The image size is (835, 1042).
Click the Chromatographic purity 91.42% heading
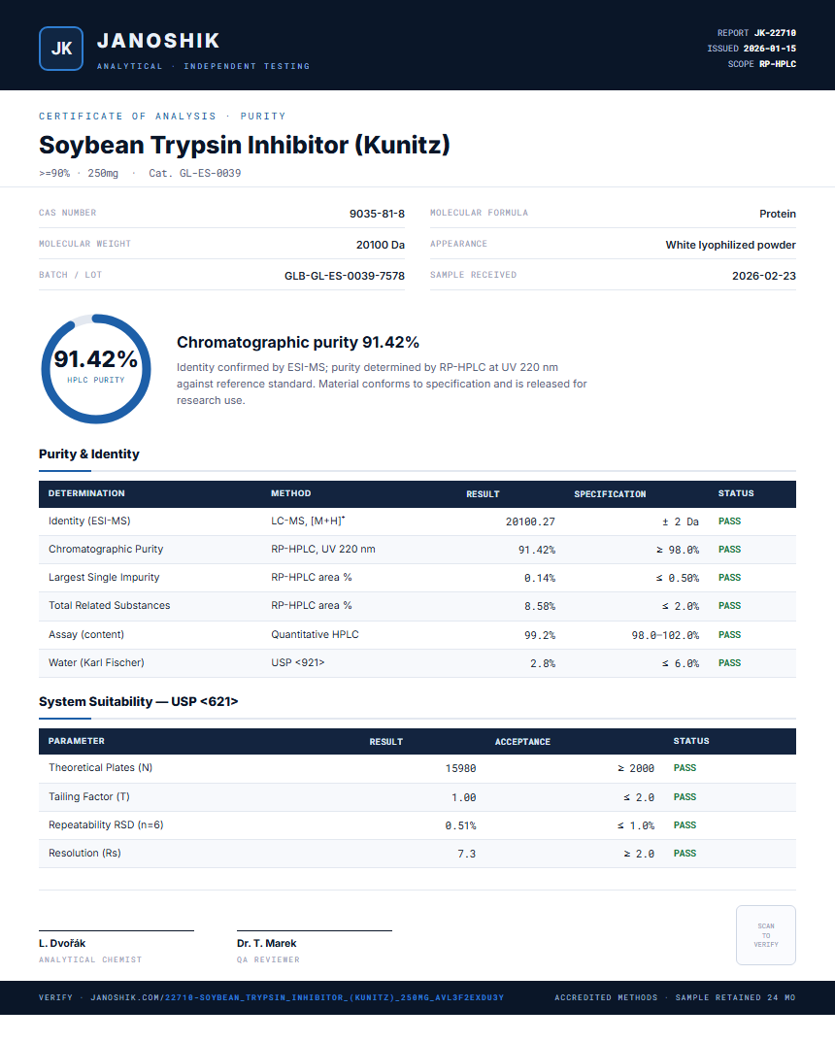pos(298,342)
